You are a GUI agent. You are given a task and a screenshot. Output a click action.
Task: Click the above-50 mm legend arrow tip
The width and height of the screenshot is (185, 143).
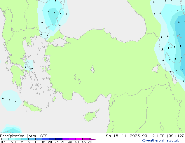(x=92, y=139)
